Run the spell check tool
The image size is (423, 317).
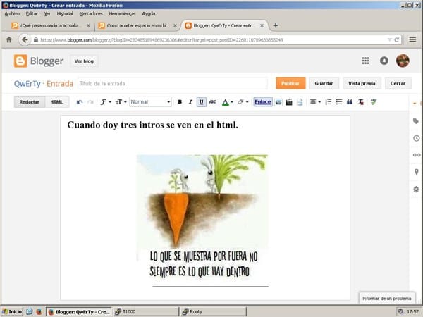click(x=374, y=102)
